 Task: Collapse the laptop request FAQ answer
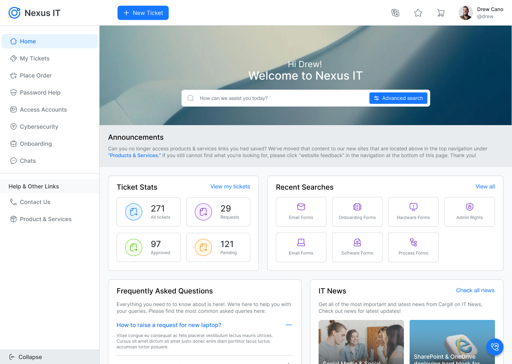click(289, 325)
